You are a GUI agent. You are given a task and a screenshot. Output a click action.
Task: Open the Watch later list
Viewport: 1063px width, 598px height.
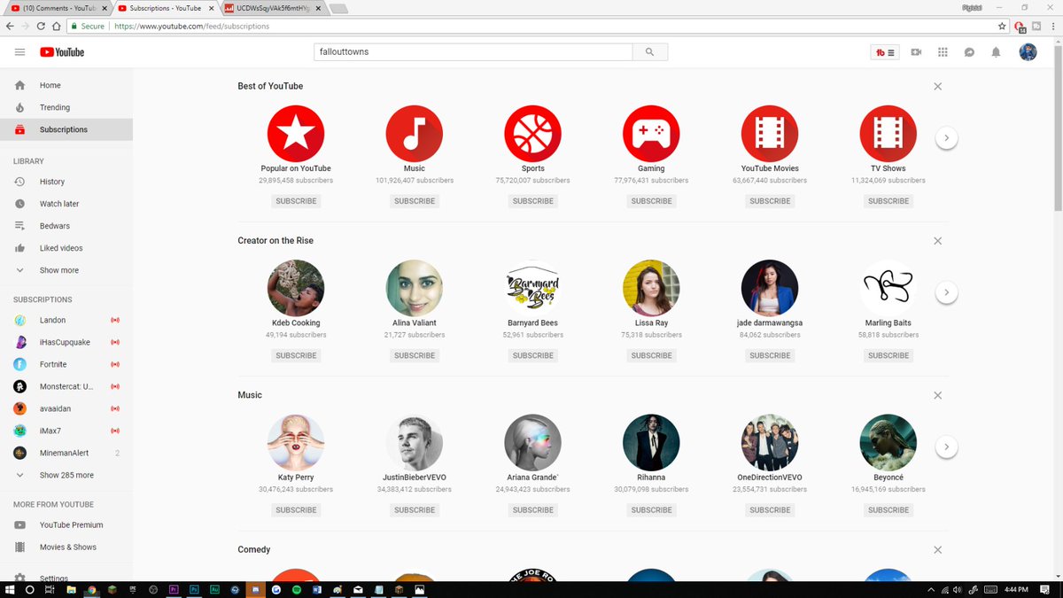point(66,204)
